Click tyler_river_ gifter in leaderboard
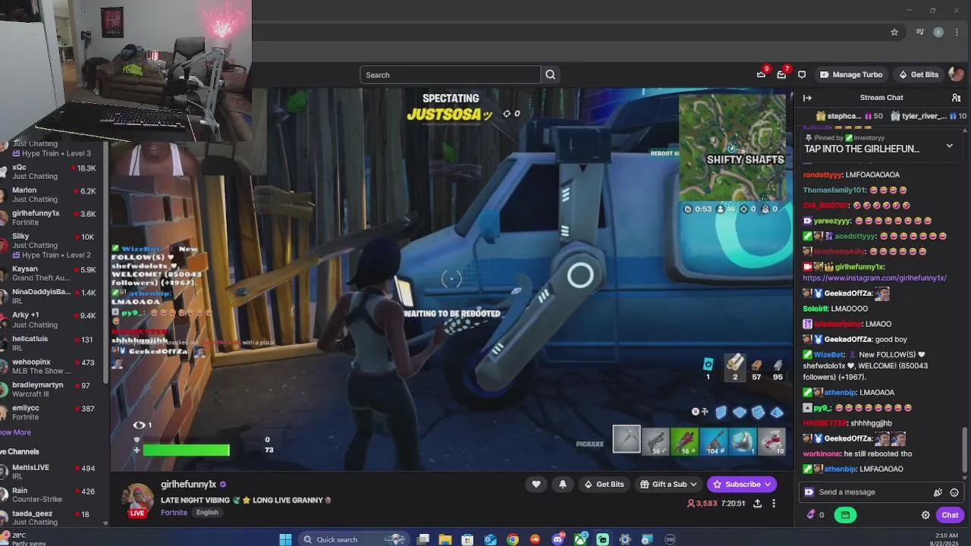Viewport: 971px width, 546px height. (x=929, y=116)
